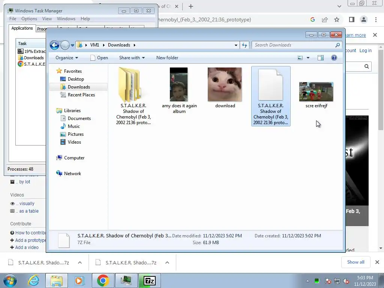The image size is (384, 288).
Task: Click the search magnifier icon in Explorer
Action: pos(337,45)
